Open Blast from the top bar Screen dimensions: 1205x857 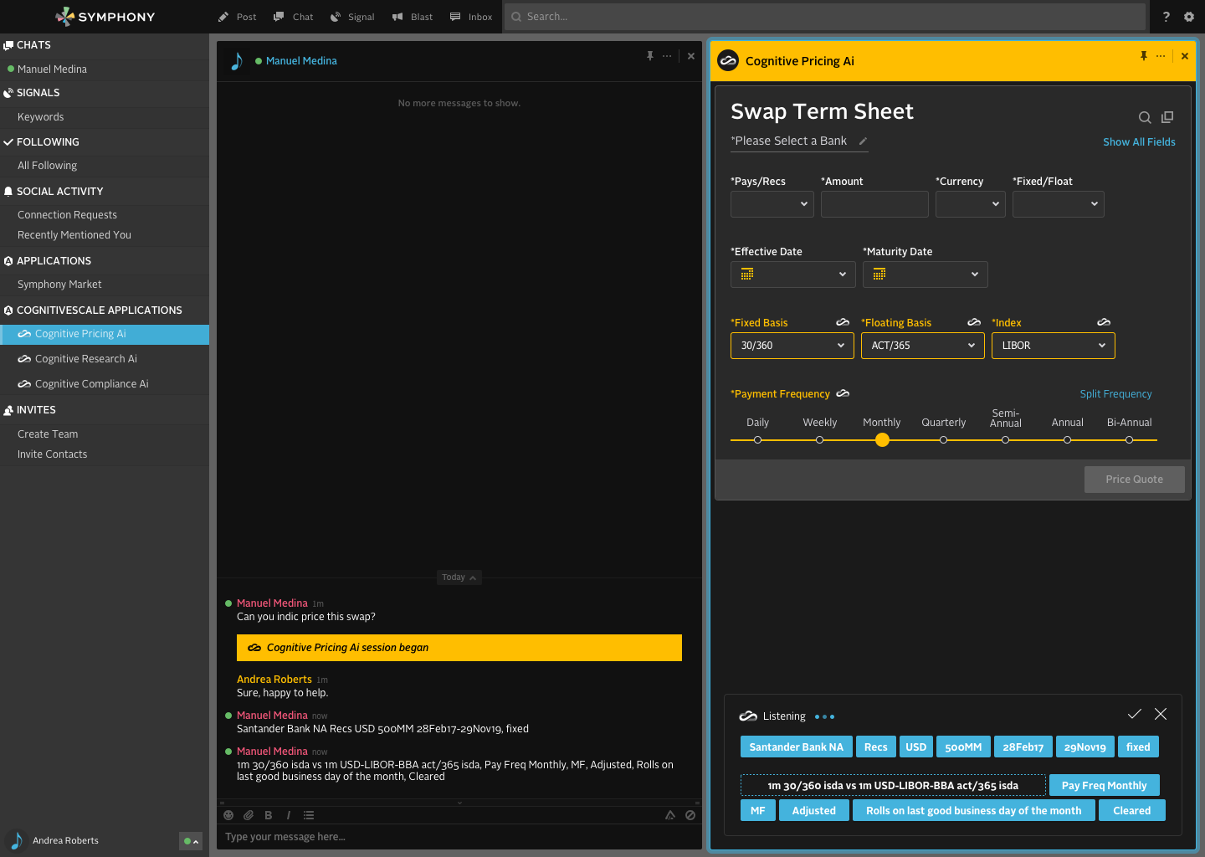click(413, 17)
